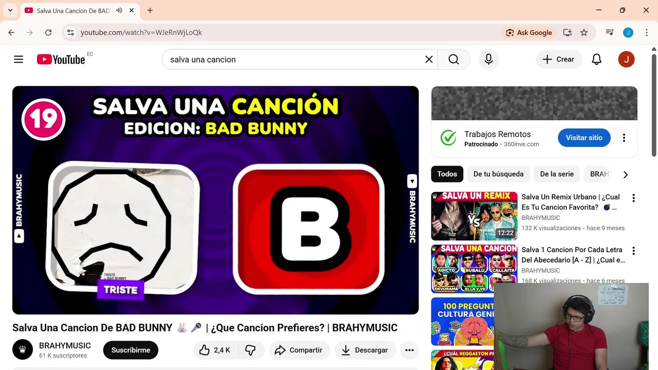This screenshot has width=658, height=370.
Task: Select the De tu búsqueda chip
Action: (x=498, y=174)
